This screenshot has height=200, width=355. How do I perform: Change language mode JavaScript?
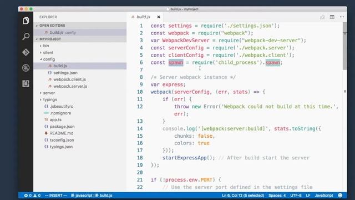pyautogui.click(x=324, y=196)
